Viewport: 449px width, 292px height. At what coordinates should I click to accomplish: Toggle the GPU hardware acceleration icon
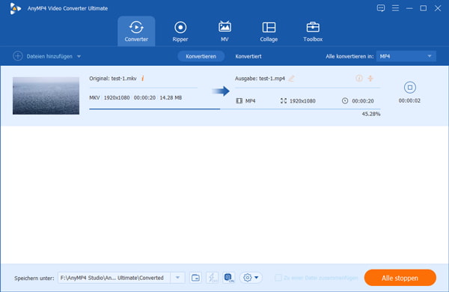tap(228, 278)
